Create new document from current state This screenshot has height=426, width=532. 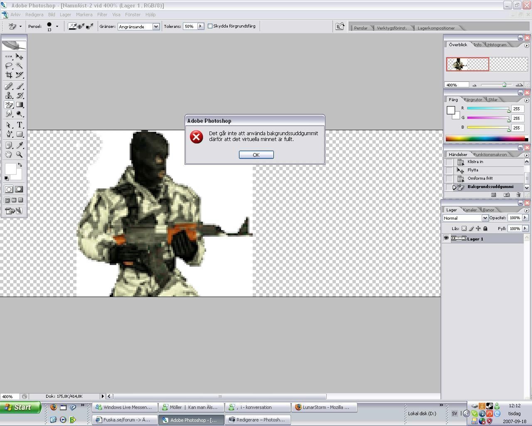tap(494, 195)
